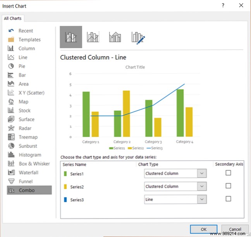Click the Chart Type column header
The width and height of the screenshot is (251, 237).
[x=148, y=164]
